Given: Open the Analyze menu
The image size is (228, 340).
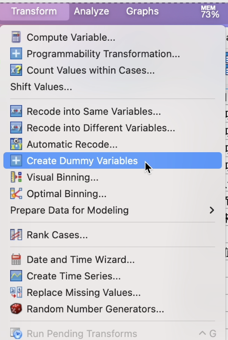Looking at the screenshot, I should point(91,11).
